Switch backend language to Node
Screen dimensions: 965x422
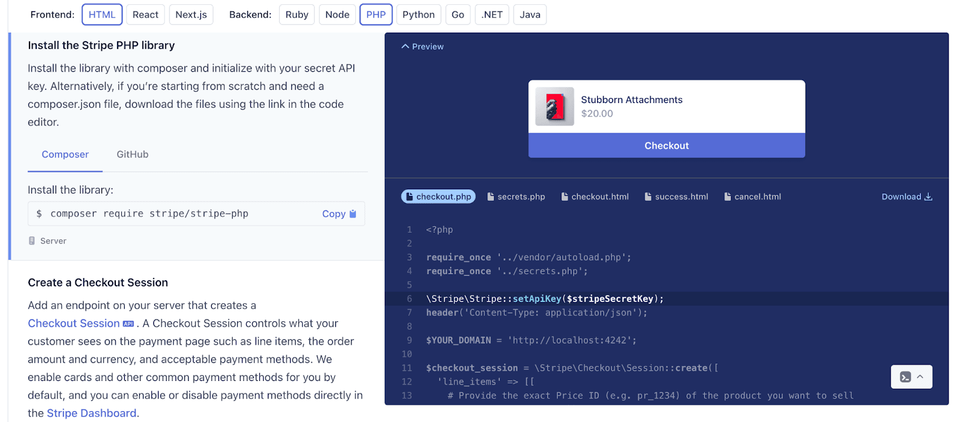click(337, 14)
